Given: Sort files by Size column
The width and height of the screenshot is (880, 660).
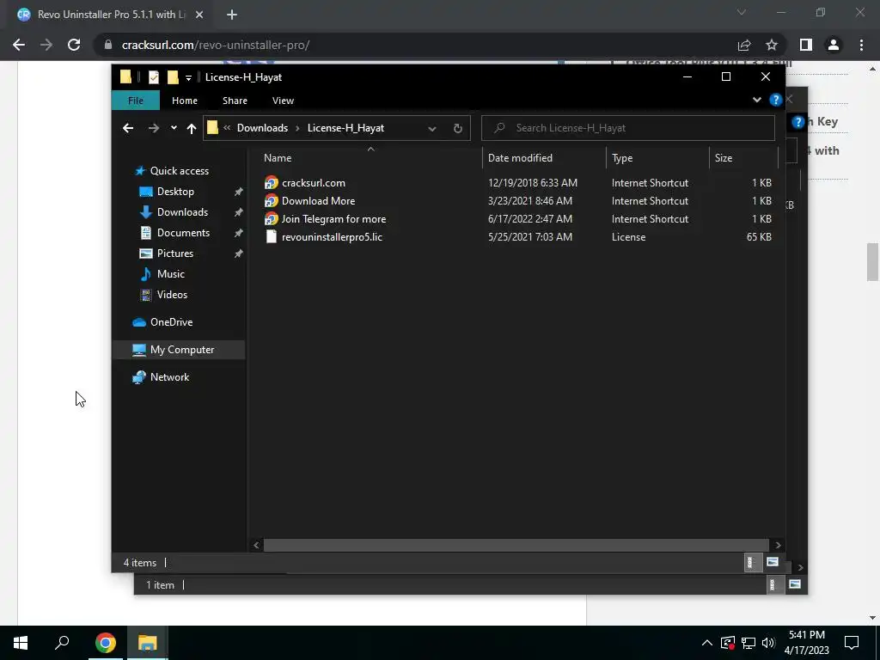Looking at the screenshot, I should [743, 158].
